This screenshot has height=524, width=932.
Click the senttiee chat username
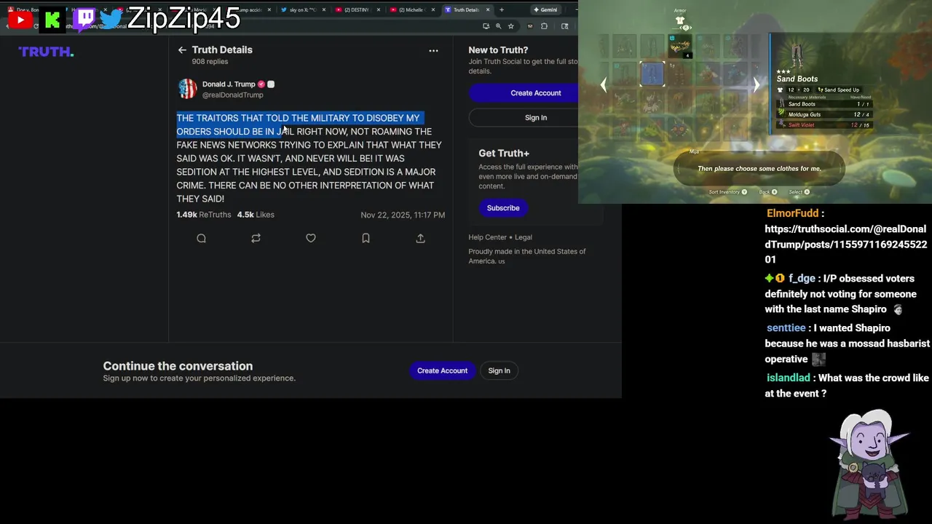pyautogui.click(x=786, y=328)
